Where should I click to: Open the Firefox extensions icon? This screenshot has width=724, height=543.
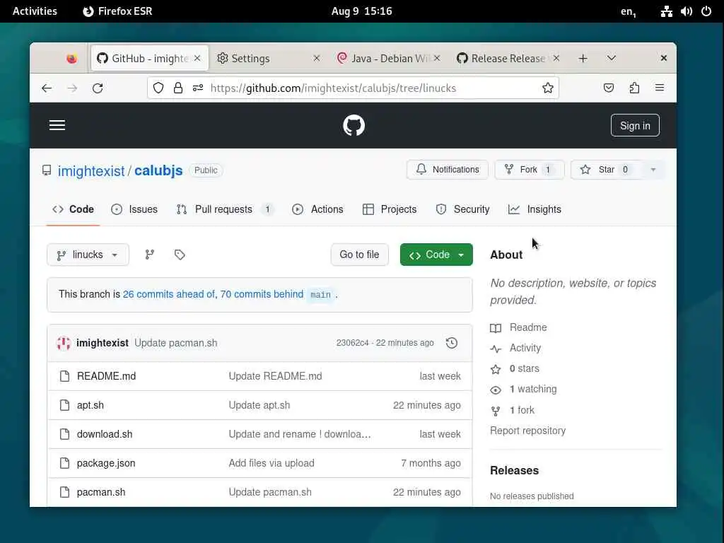pos(634,88)
